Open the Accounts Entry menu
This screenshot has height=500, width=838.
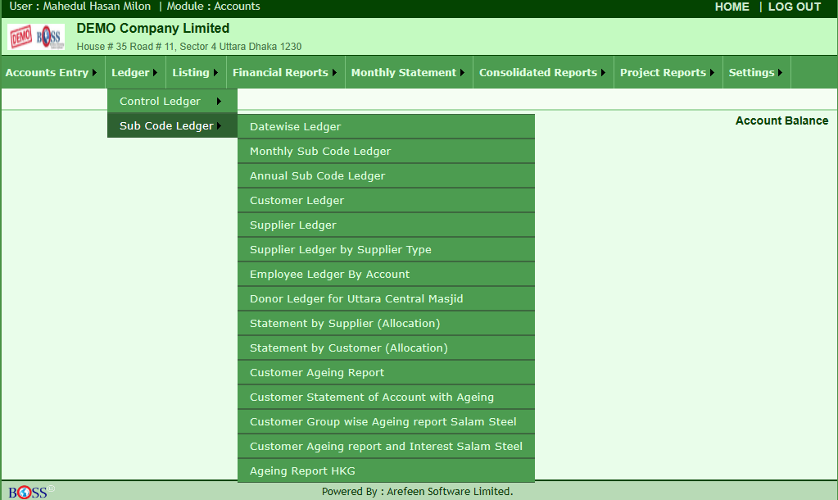pyautogui.click(x=52, y=72)
